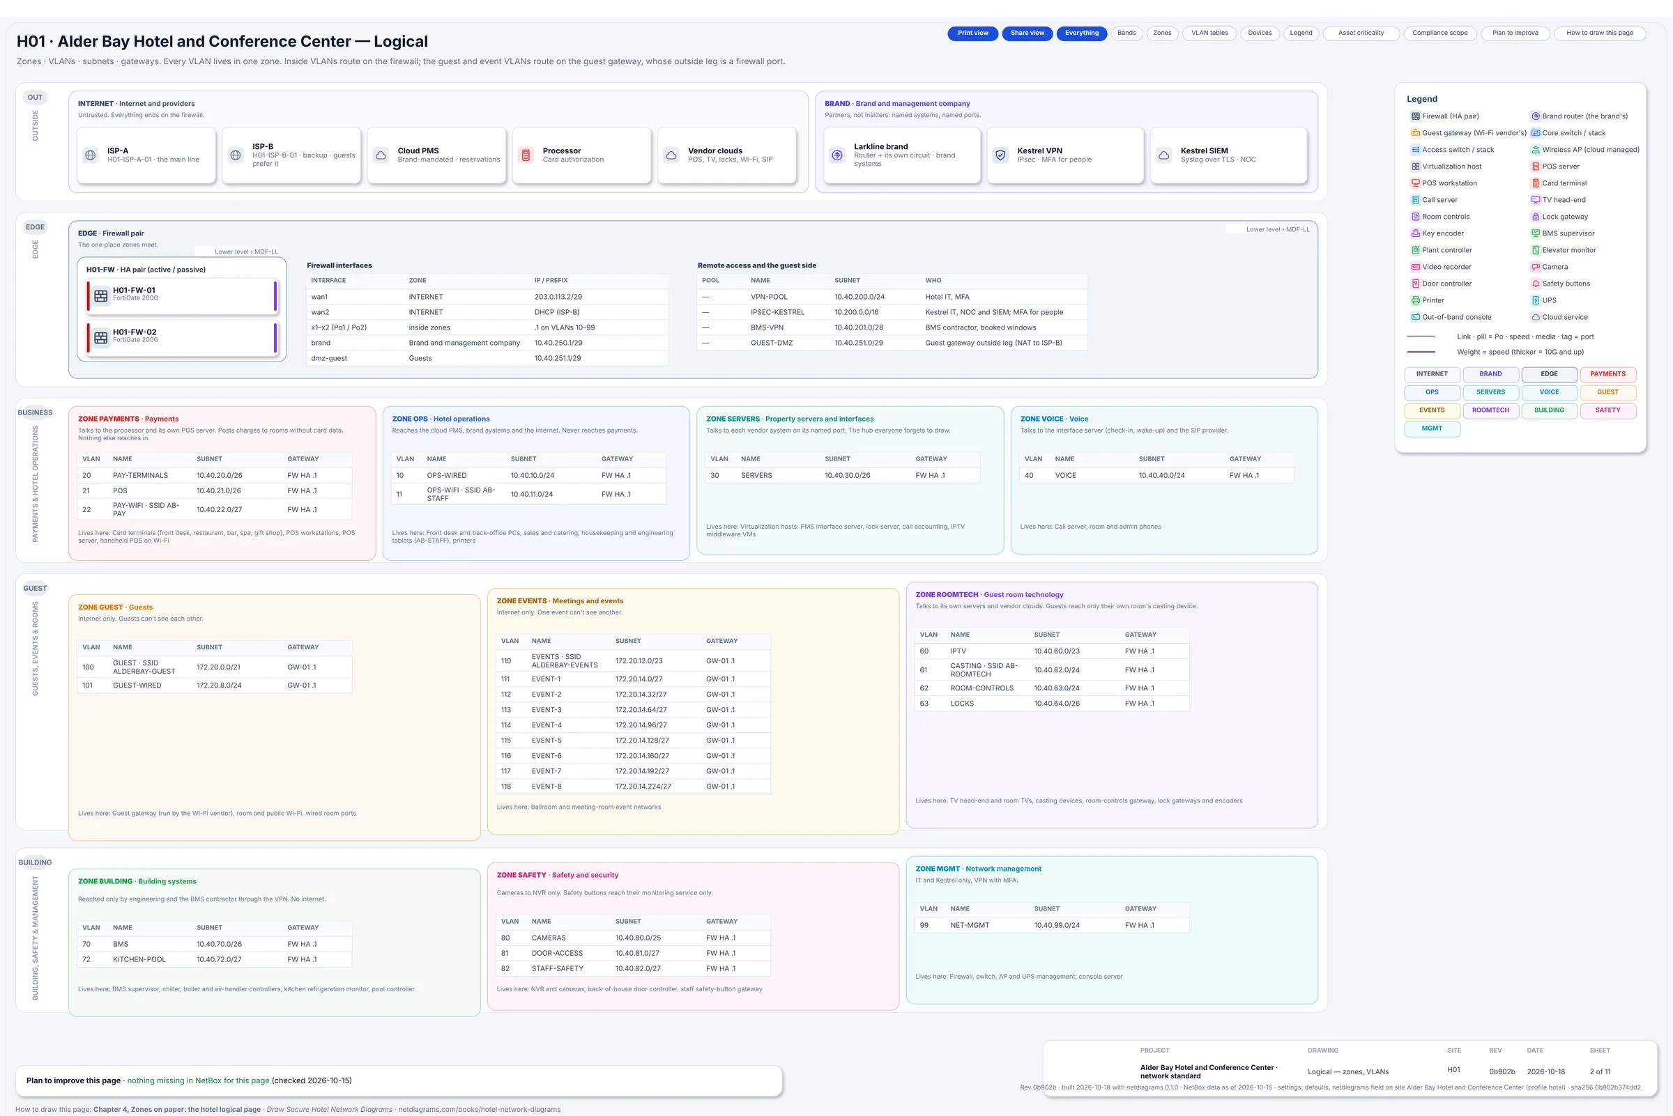Image resolution: width=1673 pixels, height=1116 pixels.
Task: Click the H01-FW-02 firewall icon
Action: point(101,337)
